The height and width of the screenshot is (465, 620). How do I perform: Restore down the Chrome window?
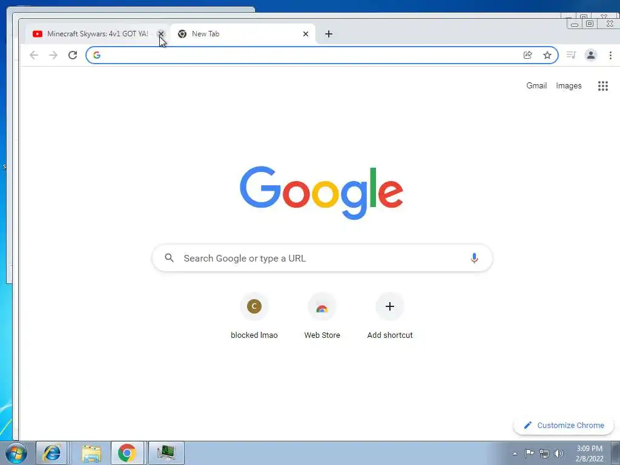coord(589,24)
